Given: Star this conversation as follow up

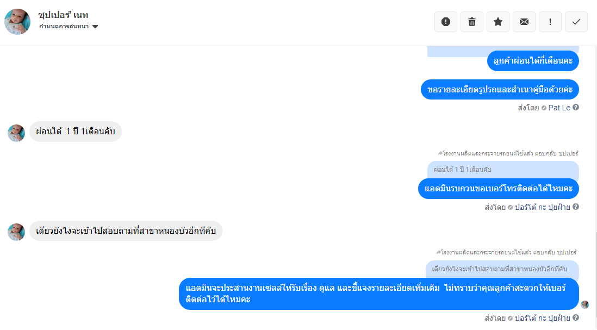Looking at the screenshot, I should pyautogui.click(x=498, y=22).
